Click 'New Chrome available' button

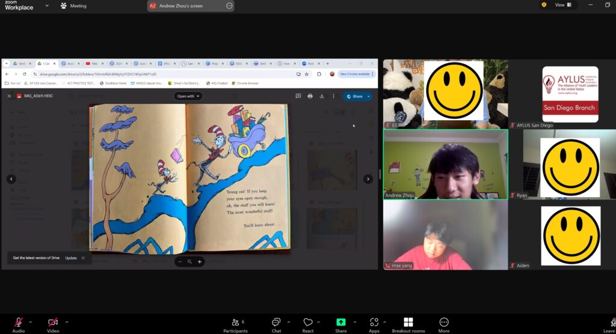click(357, 74)
